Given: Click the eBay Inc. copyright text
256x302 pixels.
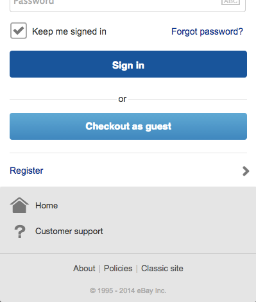Looking at the screenshot, I should tap(128, 290).
